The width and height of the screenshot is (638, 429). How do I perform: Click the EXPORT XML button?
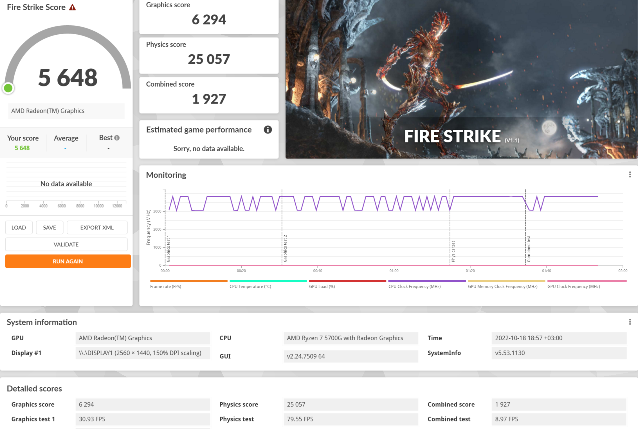[x=97, y=227]
